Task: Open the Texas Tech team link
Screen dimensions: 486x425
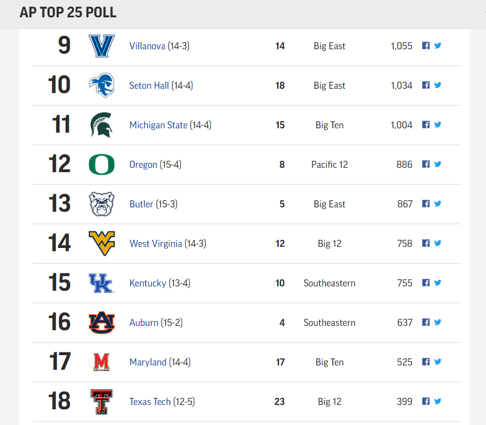Action: point(150,402)
